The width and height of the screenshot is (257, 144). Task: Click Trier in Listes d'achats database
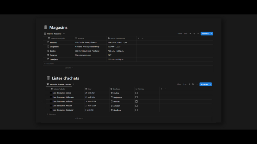pos(185,84)
